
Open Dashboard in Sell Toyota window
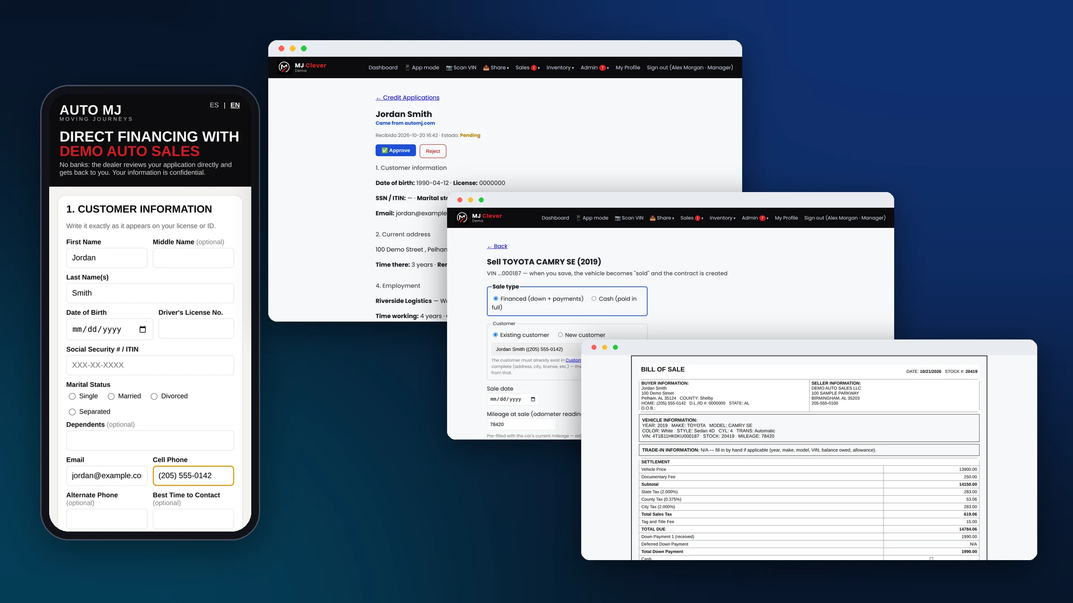point(555,218)
